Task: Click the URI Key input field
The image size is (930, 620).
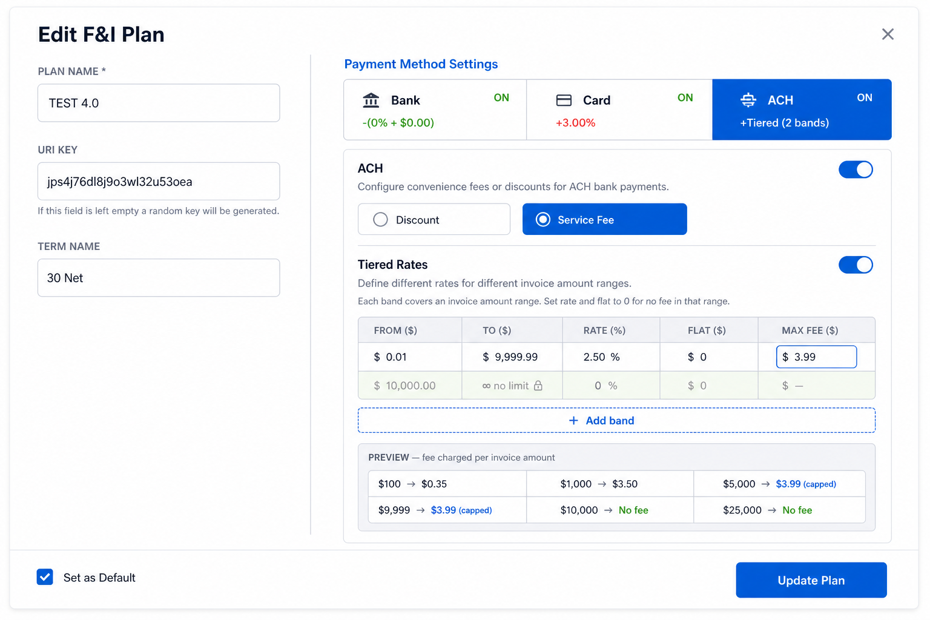Action: click(159, 181)
